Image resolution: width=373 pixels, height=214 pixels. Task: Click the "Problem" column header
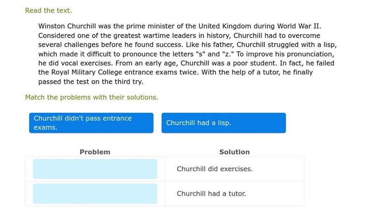[95, 152]
